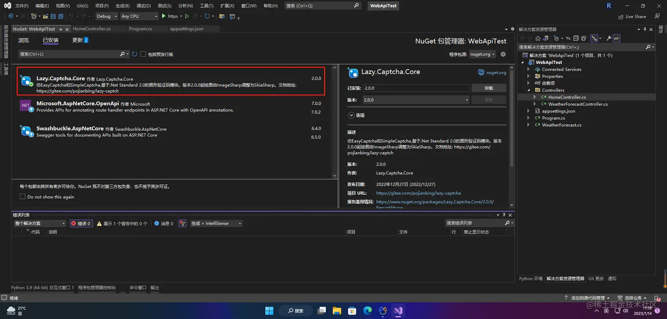Open the Debug 调试(D) menu

(x=144, y=6)
